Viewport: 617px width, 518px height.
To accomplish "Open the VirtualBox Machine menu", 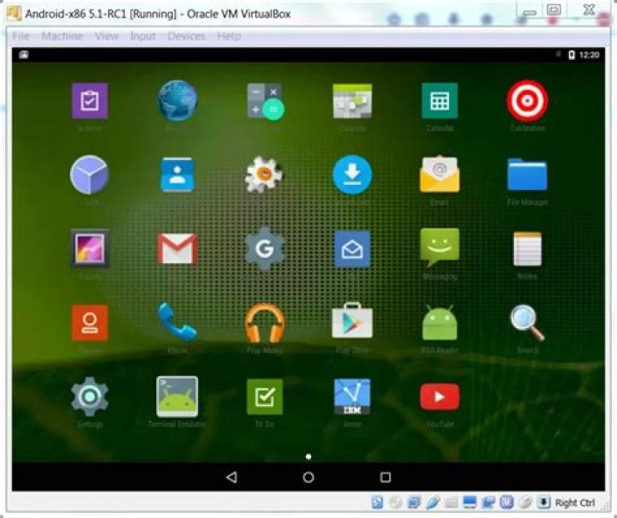I will [x=63, y=36].
